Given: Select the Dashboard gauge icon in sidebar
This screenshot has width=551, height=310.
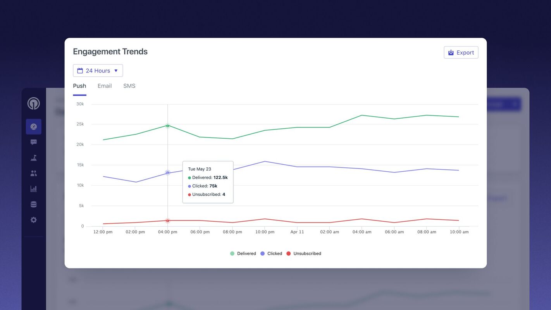Looking at the screenshot, I should (33, 126).
